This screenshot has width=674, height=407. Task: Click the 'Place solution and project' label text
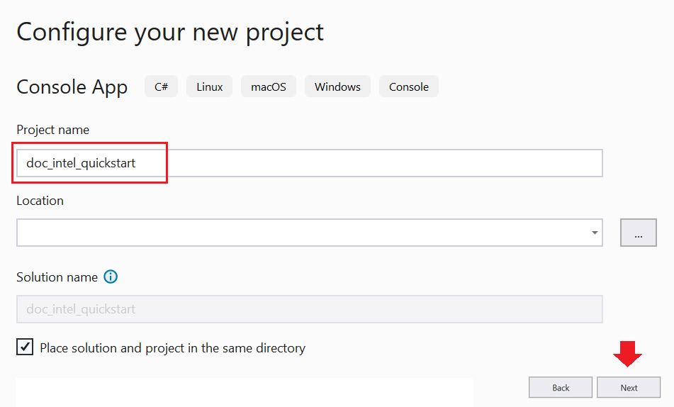pyautogui.click(x=172, y=348)
